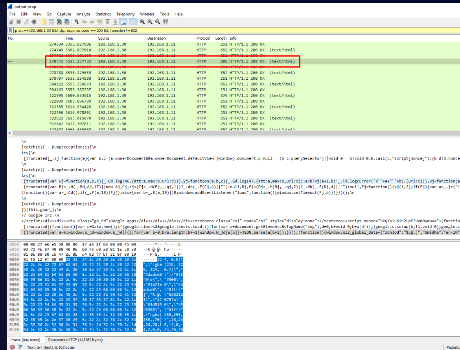The width and height of the screenshot is (460, 350).
Task: Select packet number 278797
Action: pos(234,79)
